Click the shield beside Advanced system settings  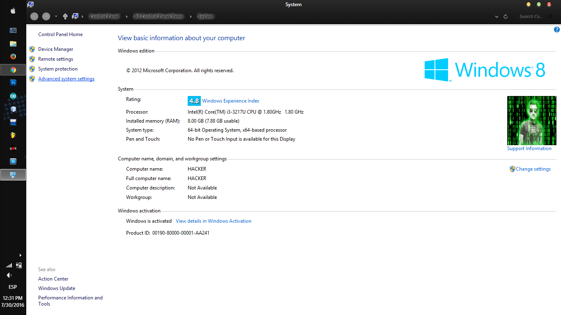coord(32,78)
